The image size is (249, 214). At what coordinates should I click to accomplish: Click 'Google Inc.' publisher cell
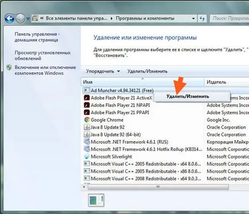point(218,120)
